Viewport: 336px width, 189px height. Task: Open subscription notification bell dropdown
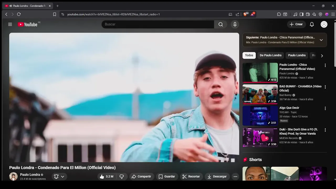pyautogui.click(x=59, y=177)
